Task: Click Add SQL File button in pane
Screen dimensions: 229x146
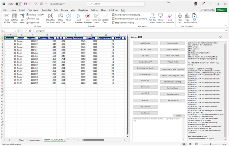Action: 145,43
